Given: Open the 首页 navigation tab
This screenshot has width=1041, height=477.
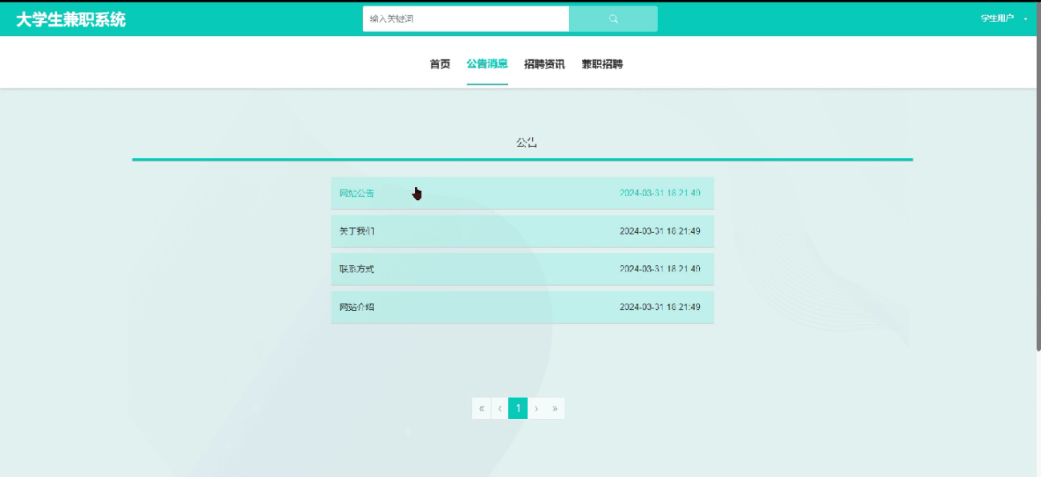Looking at the screenshot, I should point(440,64).
